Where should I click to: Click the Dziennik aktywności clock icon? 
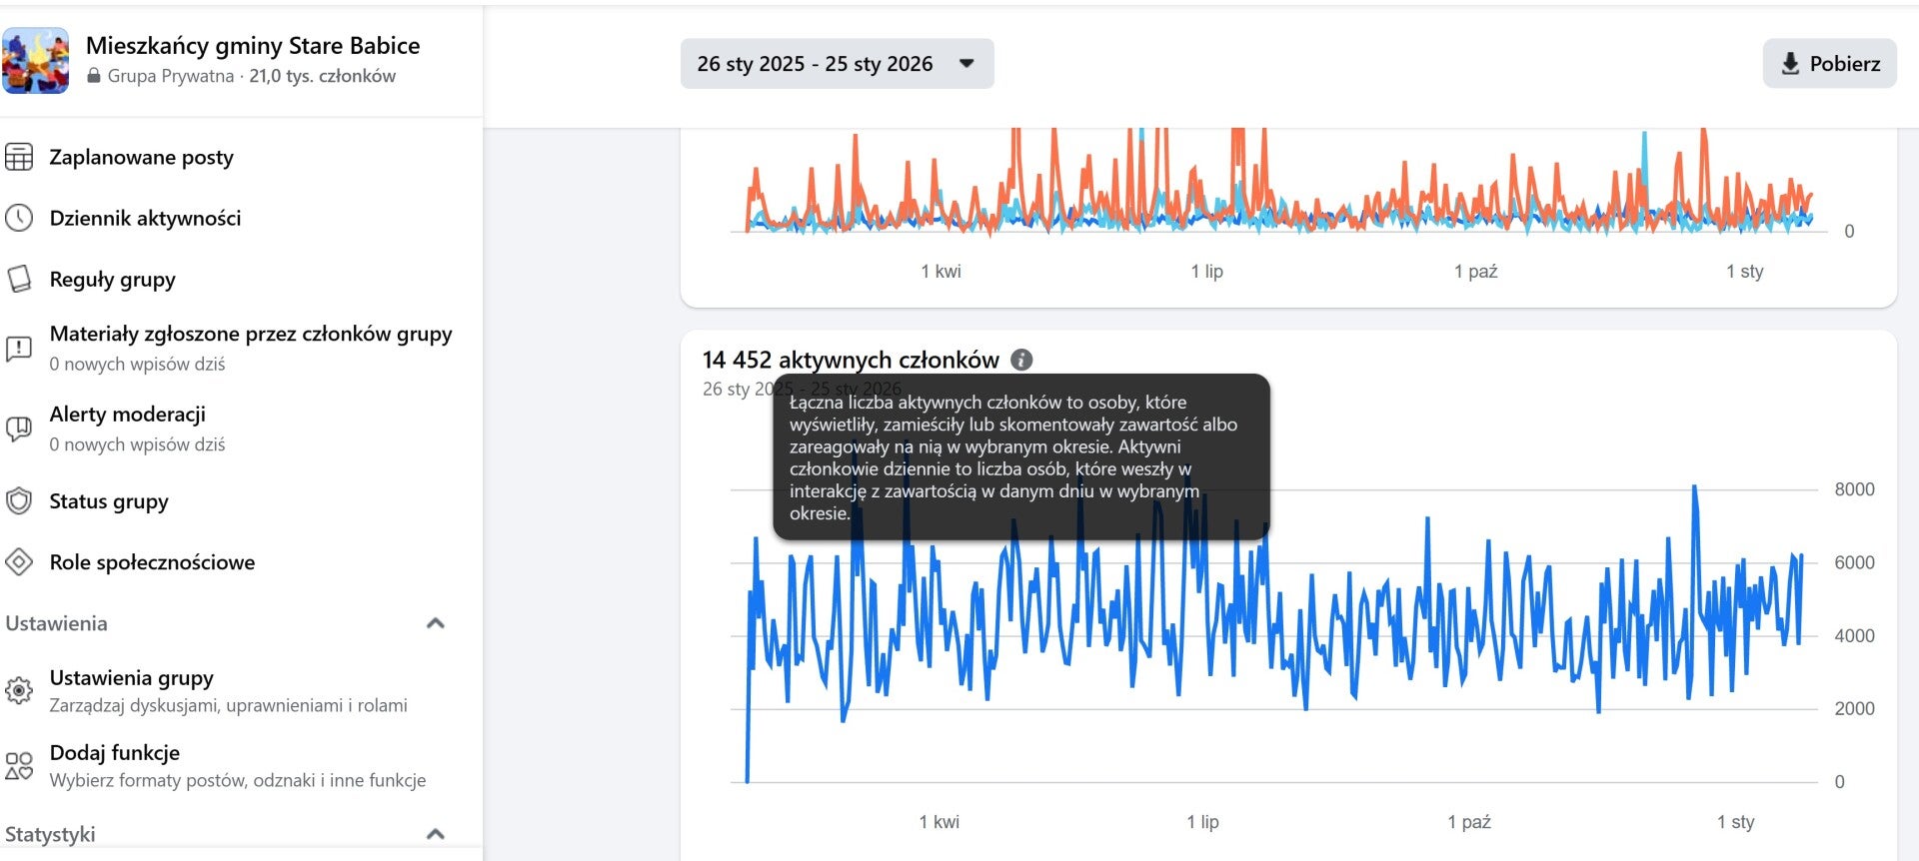tap(19, 218)
